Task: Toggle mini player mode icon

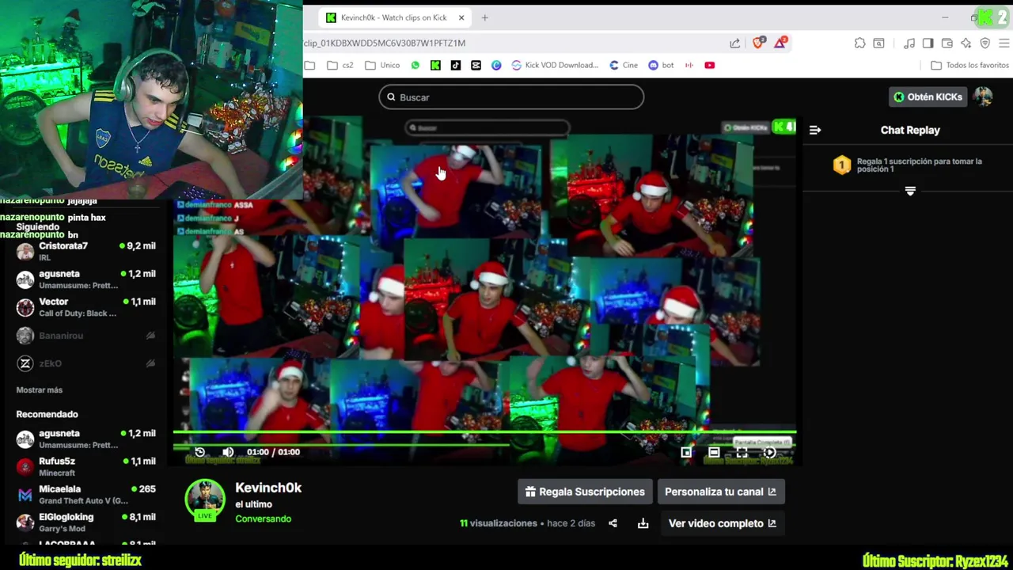Action: pyautogui.click(x=686, y=452)
